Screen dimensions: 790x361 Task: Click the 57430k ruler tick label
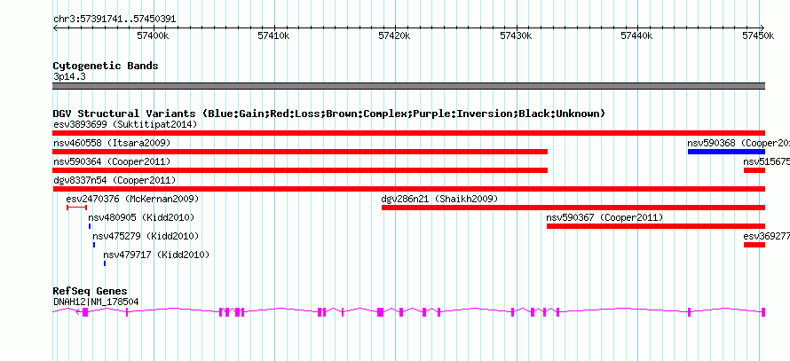click(517, 35)
